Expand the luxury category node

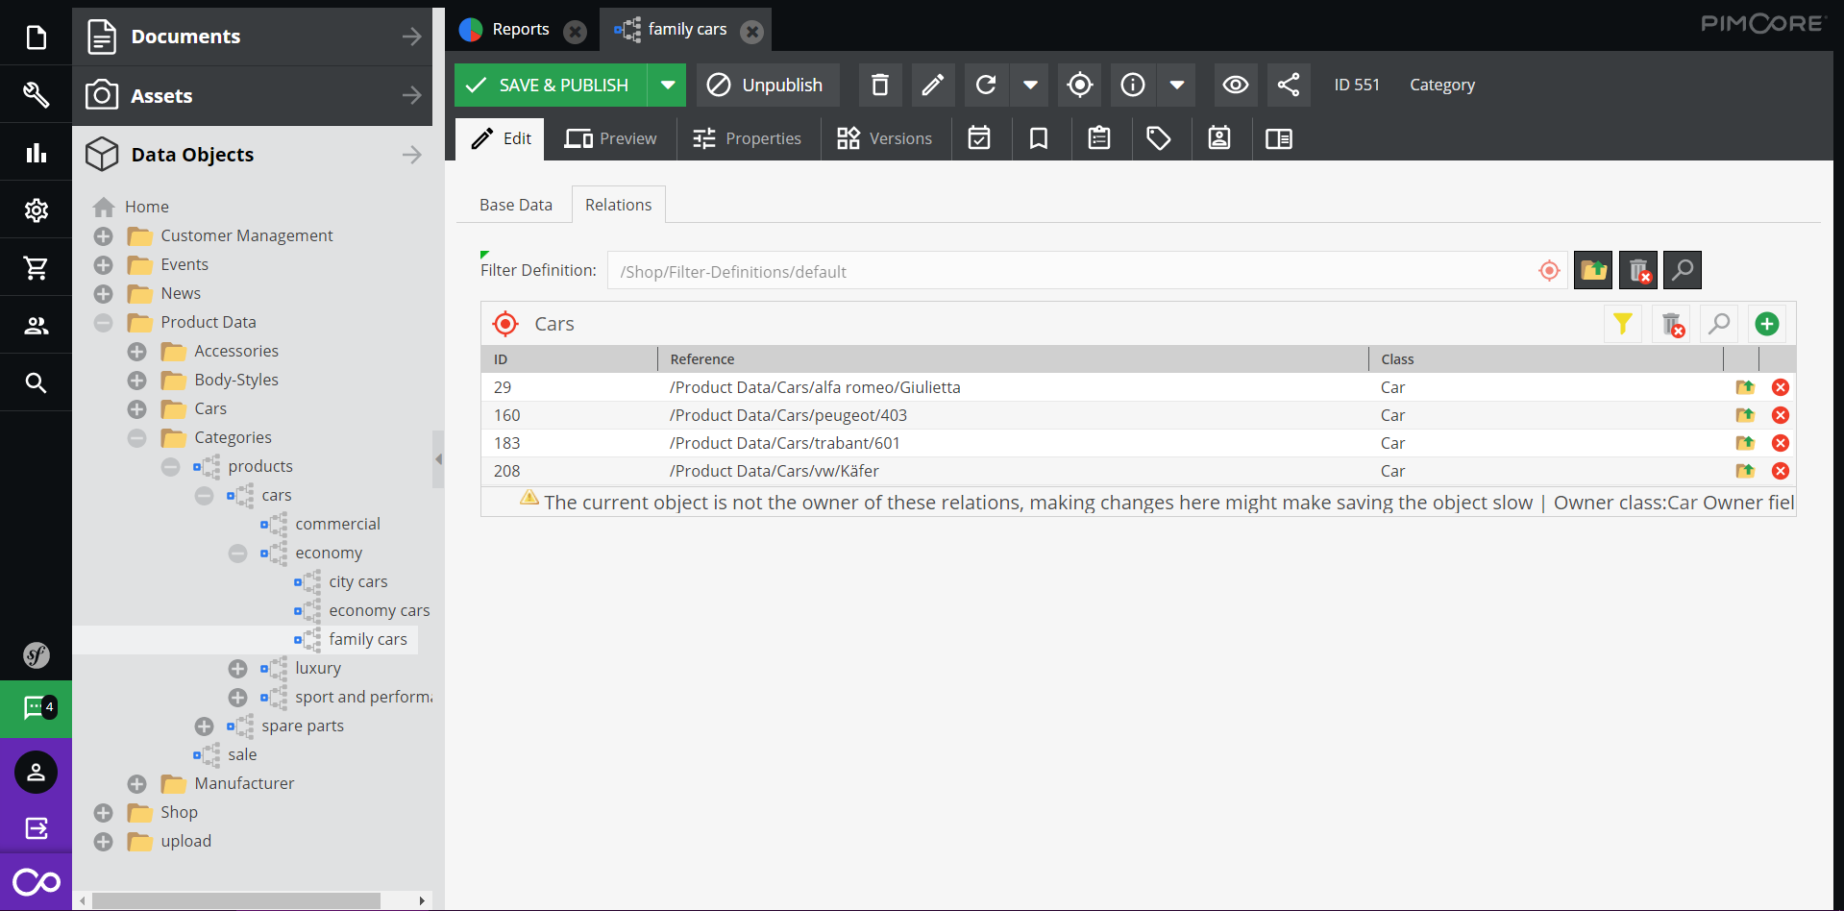(x=238, y=669)
